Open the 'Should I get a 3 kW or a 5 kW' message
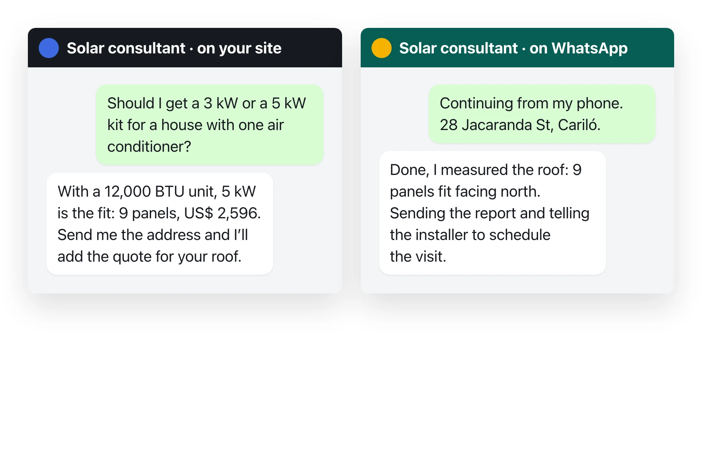702x456 pixels. [210, 125]
